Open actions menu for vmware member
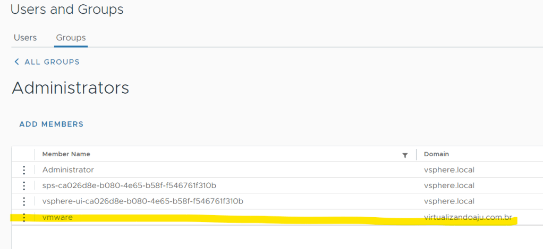This screenshot has width=543, height=249. [24, 217]
